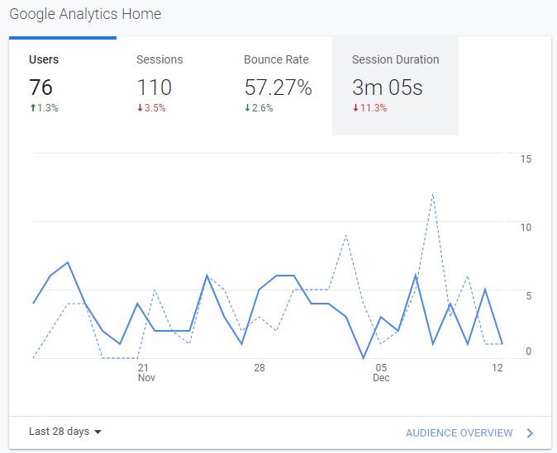Image resolution: width=557 pixels, height=453 pixels.
Task: Click the y-axis label 10
Action: (526, 228)
